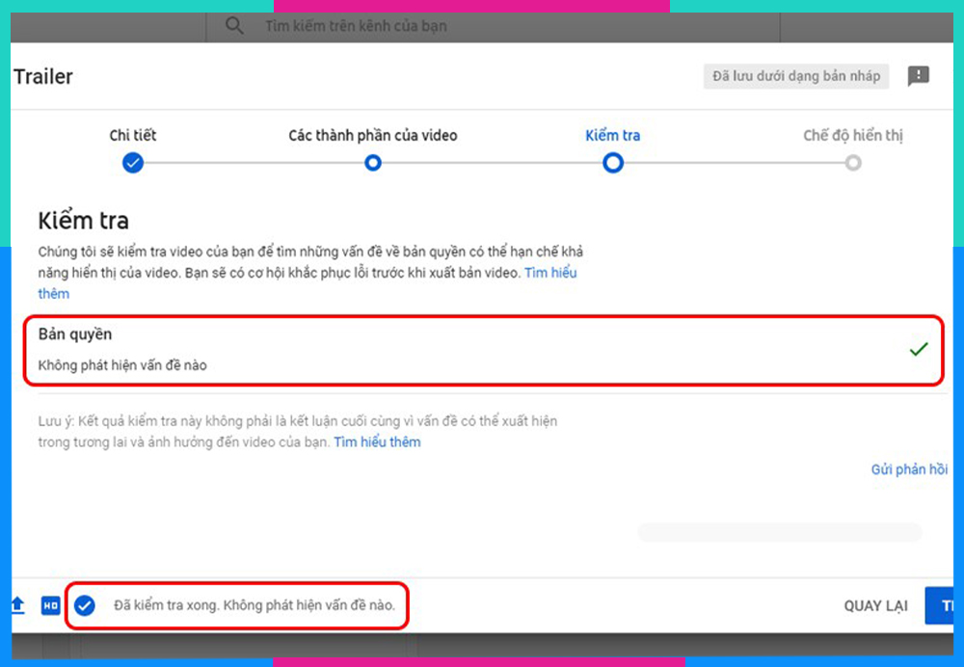Click the Đã lưu dưới dạng bản nháp chip
Screen dimensions: 964x667
click(x=795, y=76)
